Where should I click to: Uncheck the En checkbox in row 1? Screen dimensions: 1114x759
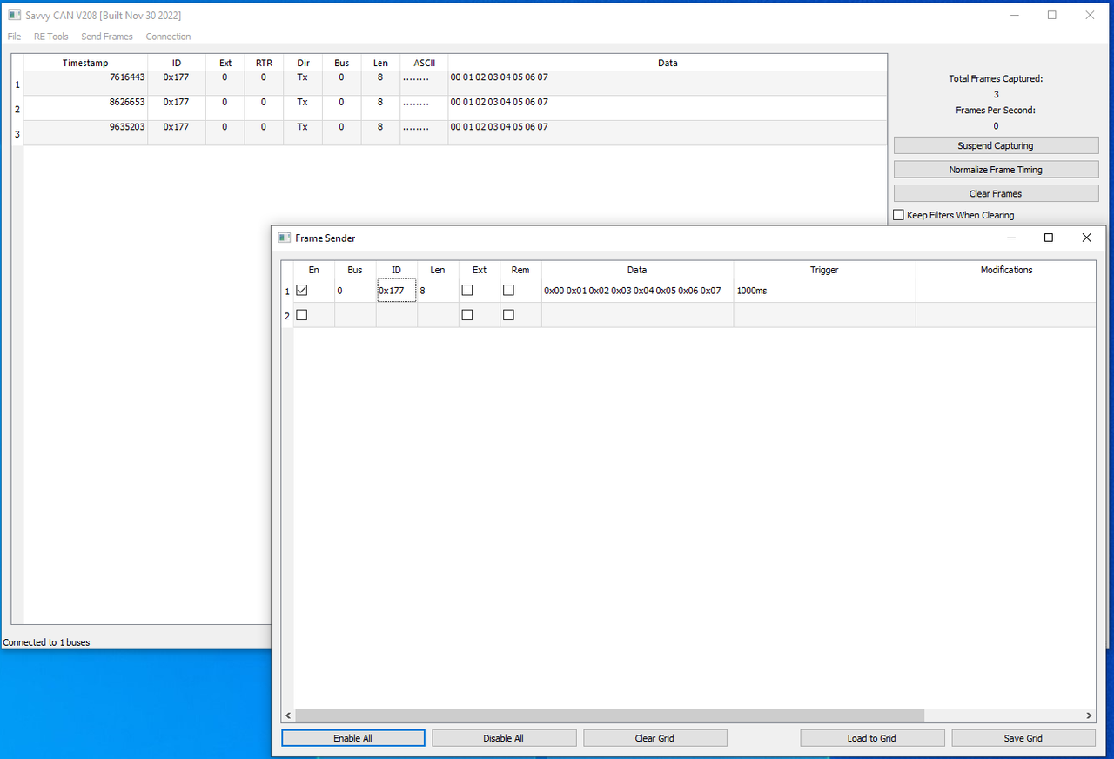[302, 291]
